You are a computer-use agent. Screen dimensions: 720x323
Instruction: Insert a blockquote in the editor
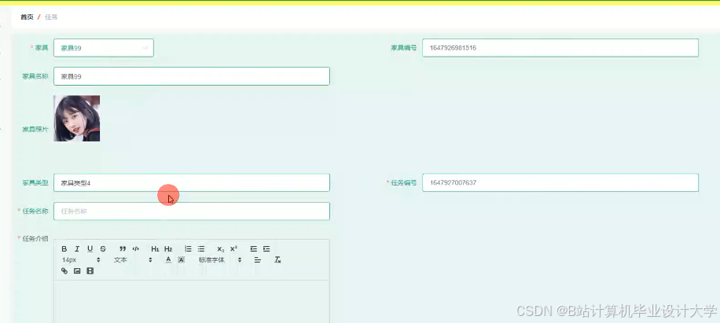point(123,248)
